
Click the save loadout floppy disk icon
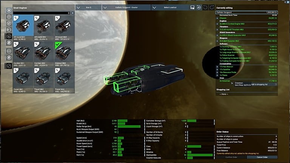193,7
